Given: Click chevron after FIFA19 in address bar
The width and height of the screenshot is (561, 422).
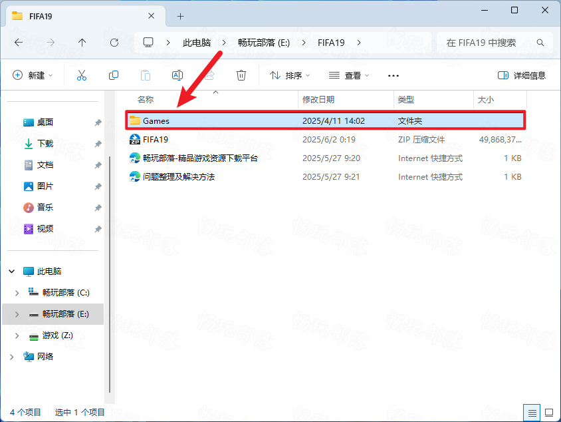Looking at the screenshot, I should coord(359,43).
